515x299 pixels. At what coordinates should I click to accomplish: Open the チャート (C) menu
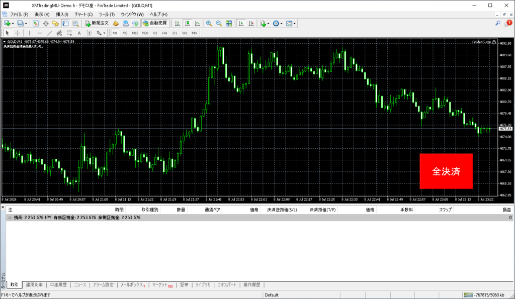[x=83, y=15]
